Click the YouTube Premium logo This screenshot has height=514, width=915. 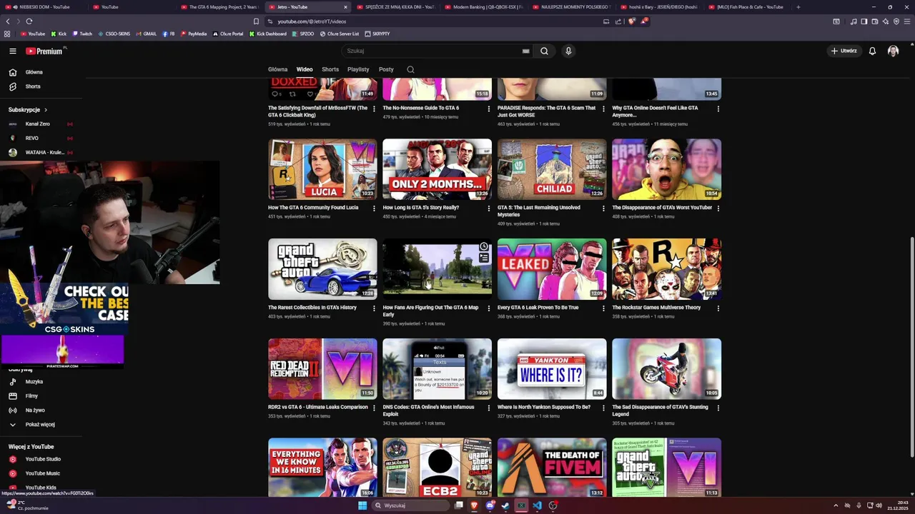(46, 51)
